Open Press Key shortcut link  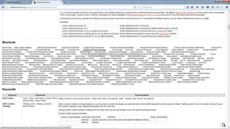[x=79, y=71]
